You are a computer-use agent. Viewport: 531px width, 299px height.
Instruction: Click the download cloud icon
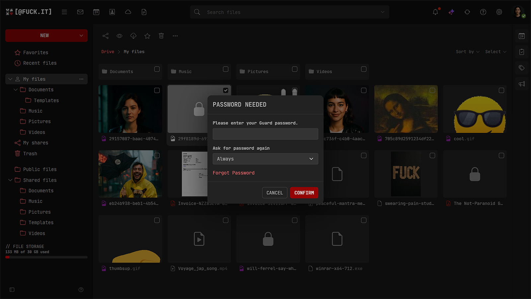[133, 36]
